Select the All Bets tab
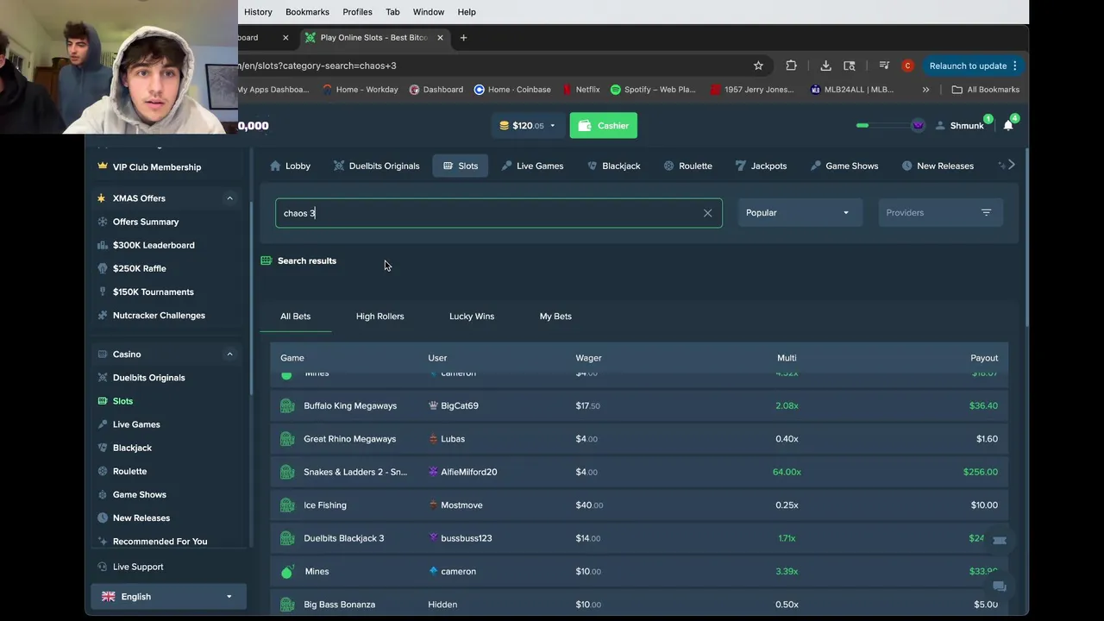This screenshot has width=1104, height=621. click(x=295, y=317)
